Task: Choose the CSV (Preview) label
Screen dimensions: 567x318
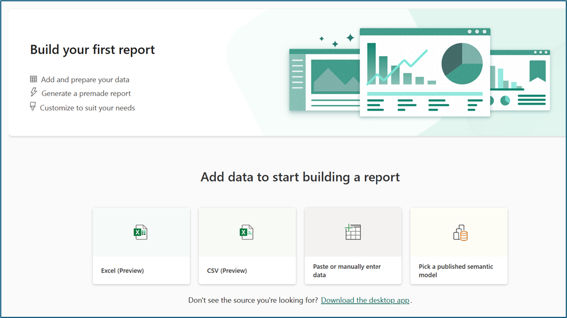Action: (x=227, y=271)
